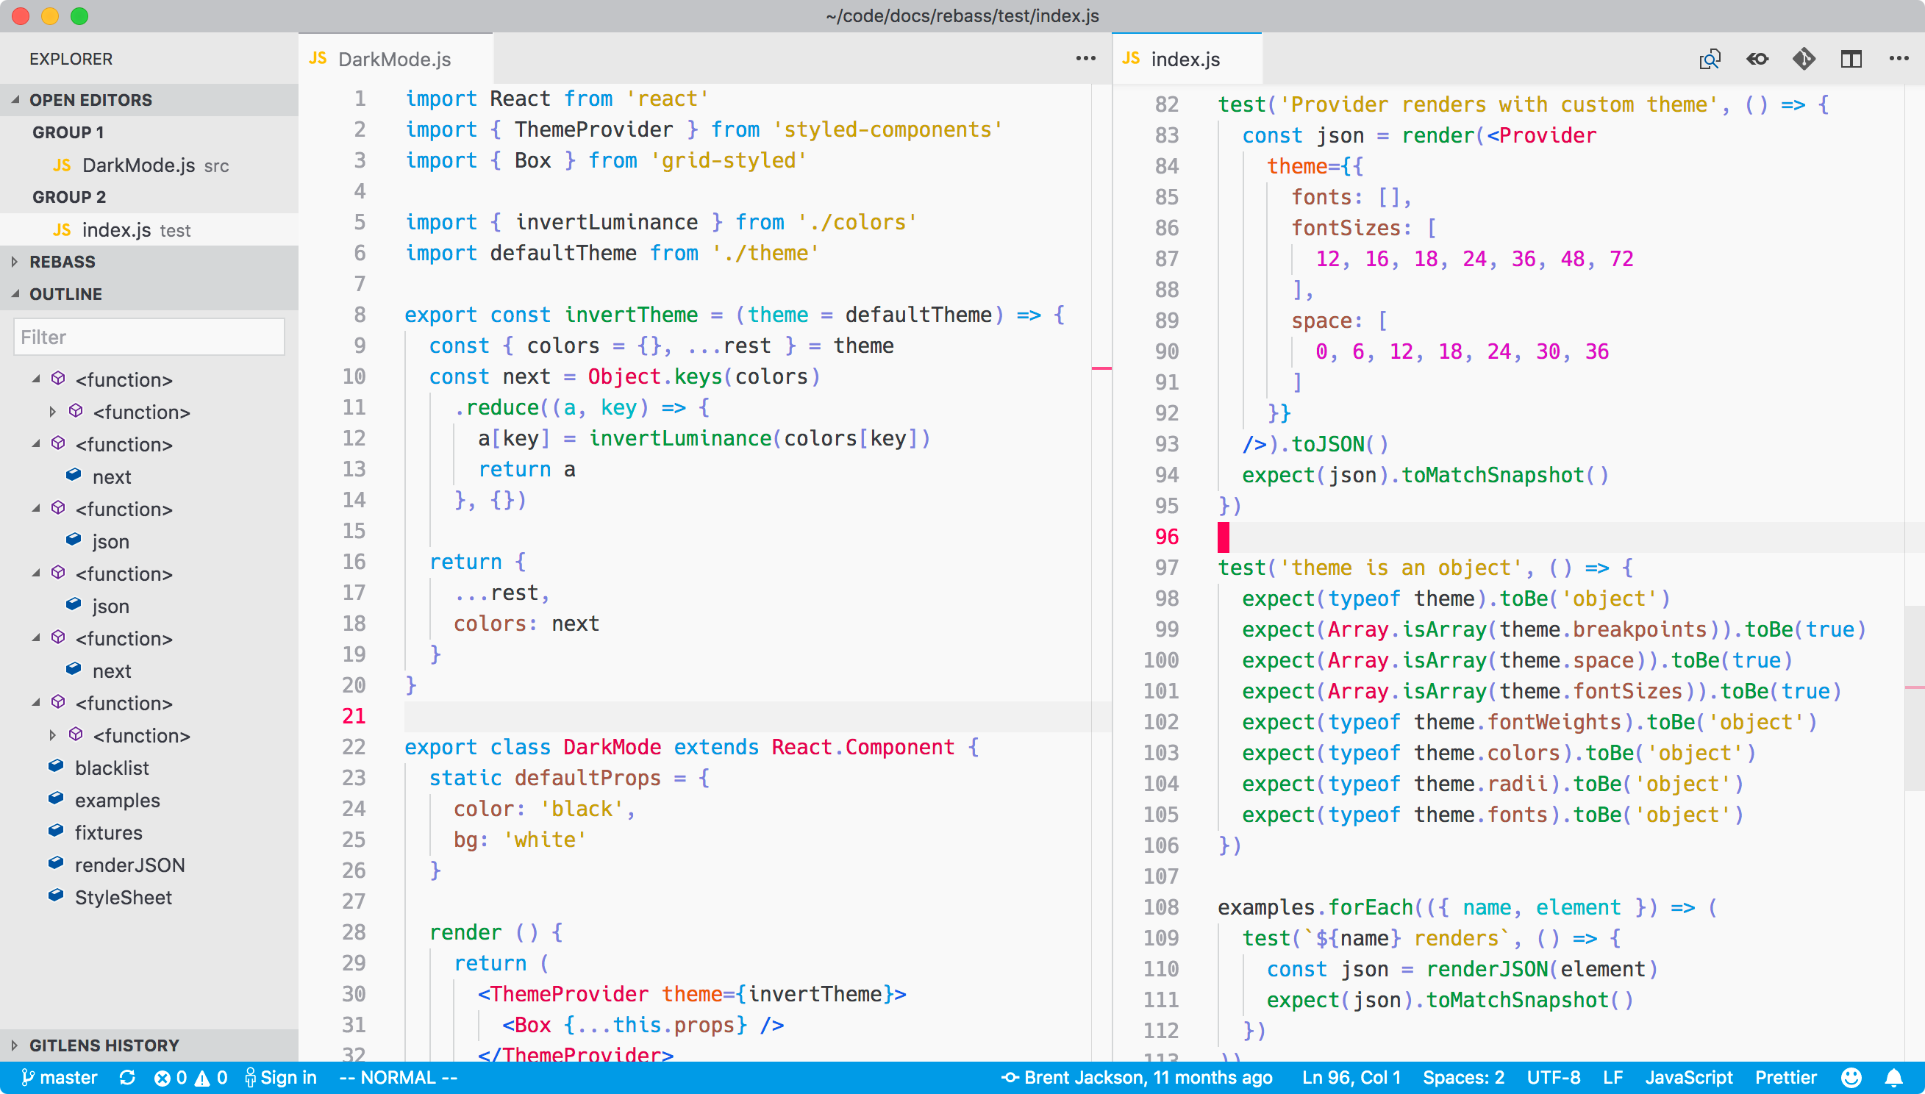Screen dimensions: 1925x1094
Task: Click Sign in on the status bar
Action: point(281,1078)
